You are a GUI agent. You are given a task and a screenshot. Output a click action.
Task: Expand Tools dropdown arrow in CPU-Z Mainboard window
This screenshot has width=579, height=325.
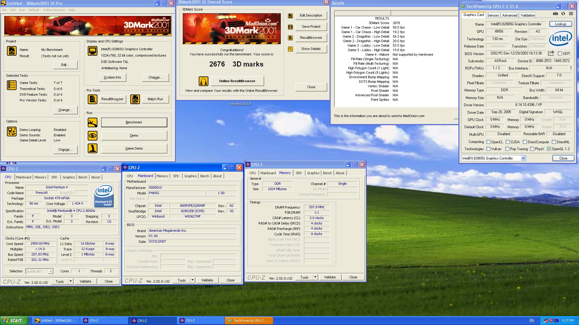[x=192, y=280]
